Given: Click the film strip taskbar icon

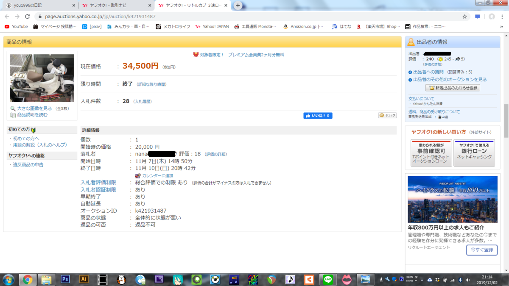Looking at the screenshot, I should [x=102, y=280].
